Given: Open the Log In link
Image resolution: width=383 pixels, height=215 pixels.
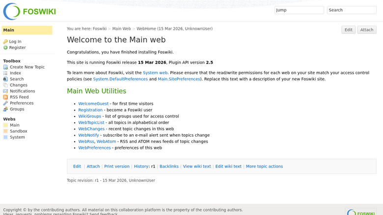Looking at the screenshot, I should click(15, 42).
